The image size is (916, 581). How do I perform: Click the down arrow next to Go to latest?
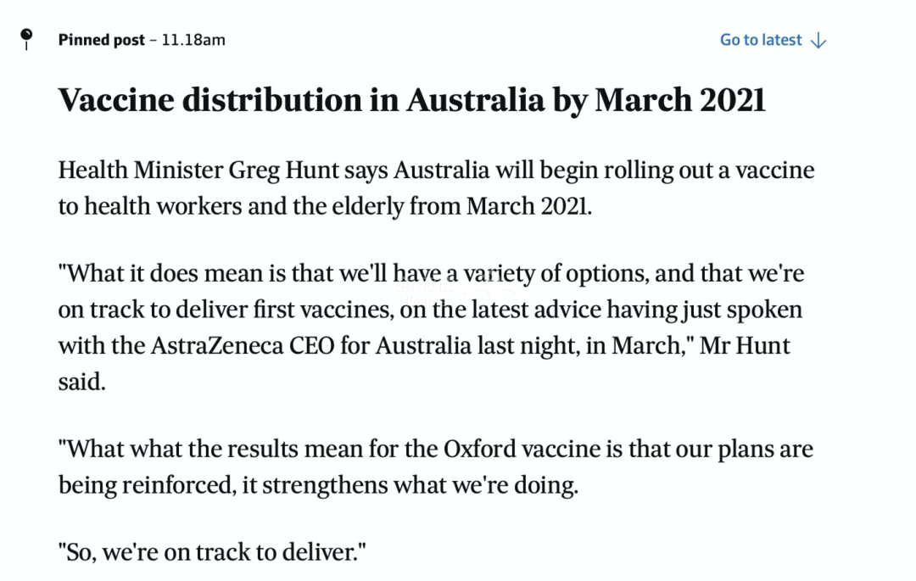point(819,41)
